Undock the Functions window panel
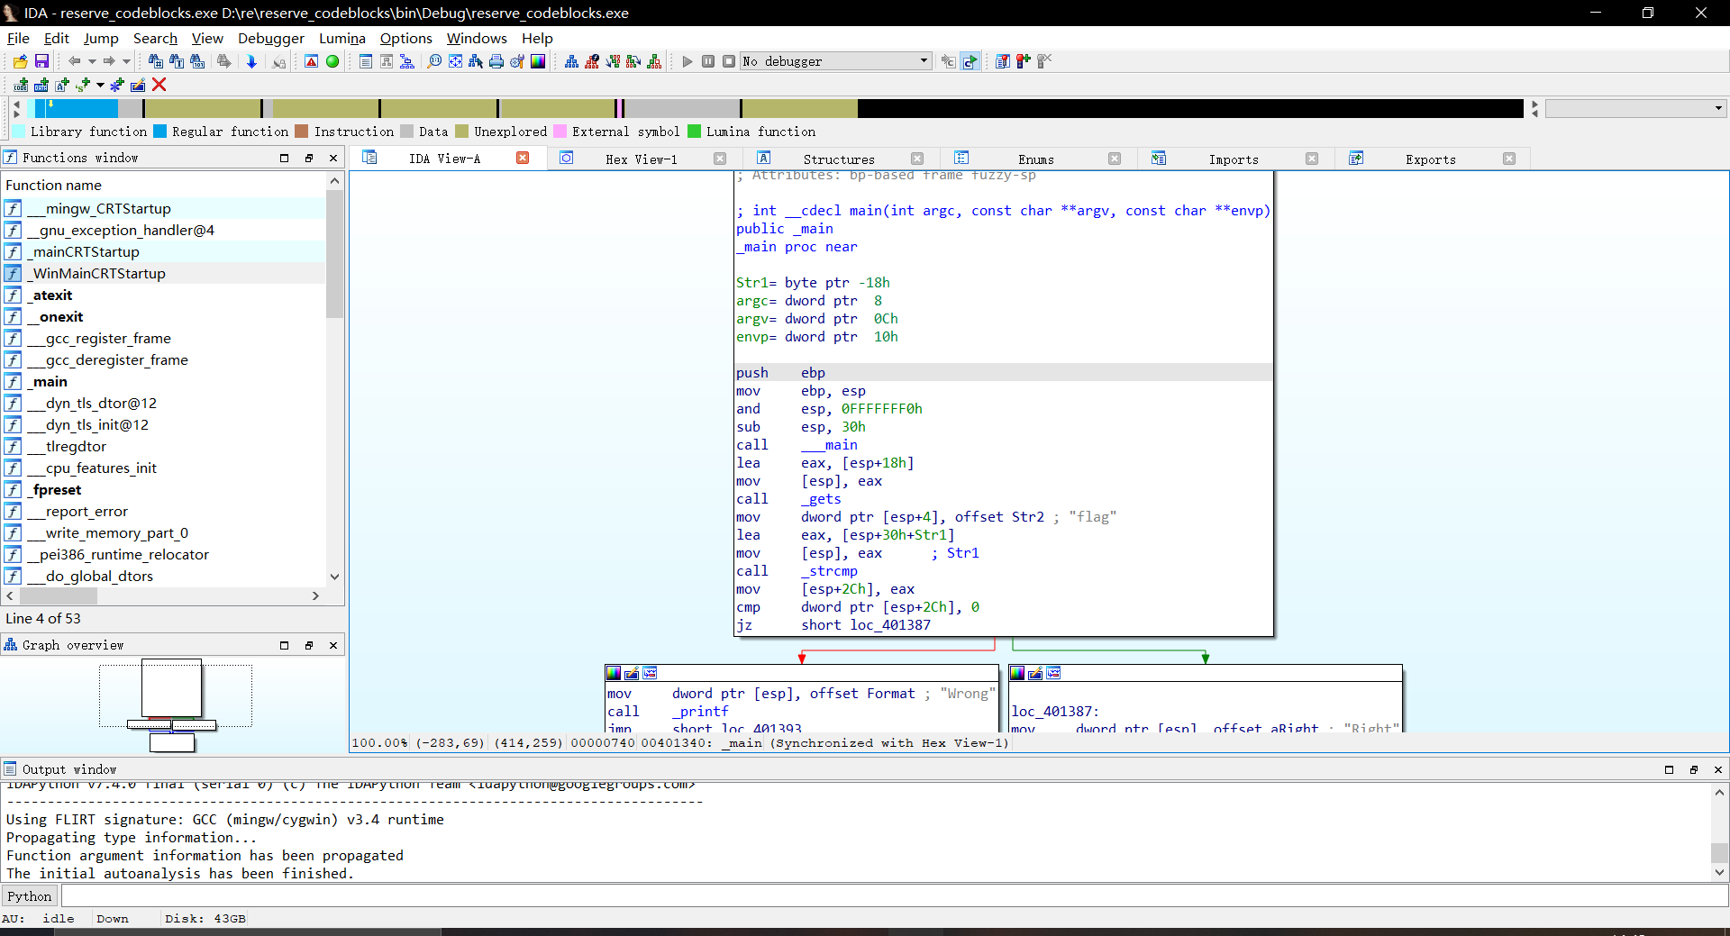 (x=309, y=158)
